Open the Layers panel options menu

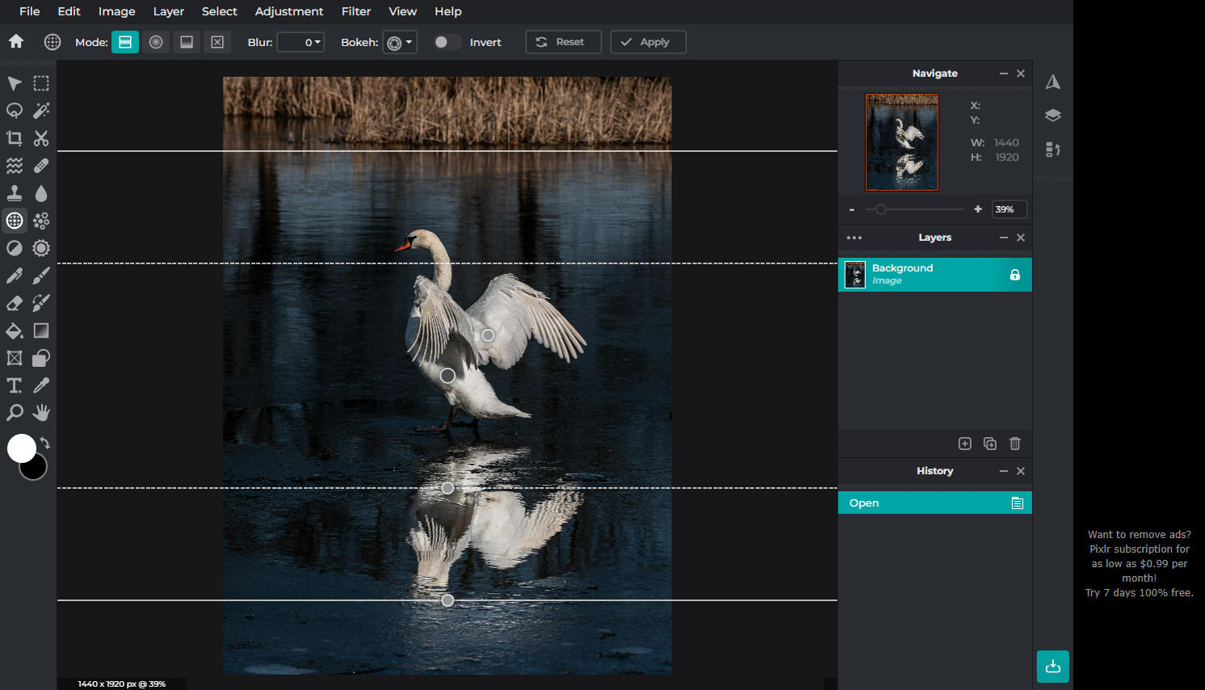click(x=854, y=238)
